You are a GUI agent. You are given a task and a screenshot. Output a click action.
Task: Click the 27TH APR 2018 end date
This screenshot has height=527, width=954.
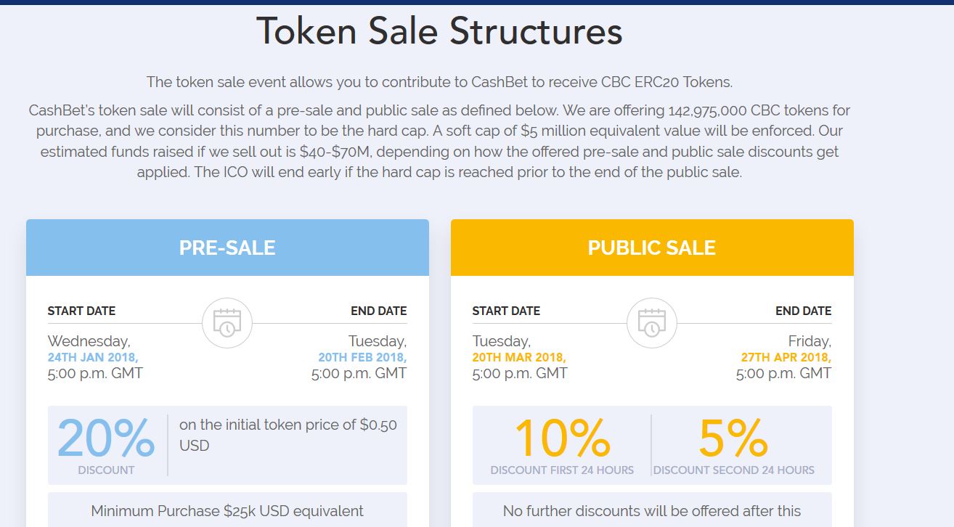tap(786, 357)
